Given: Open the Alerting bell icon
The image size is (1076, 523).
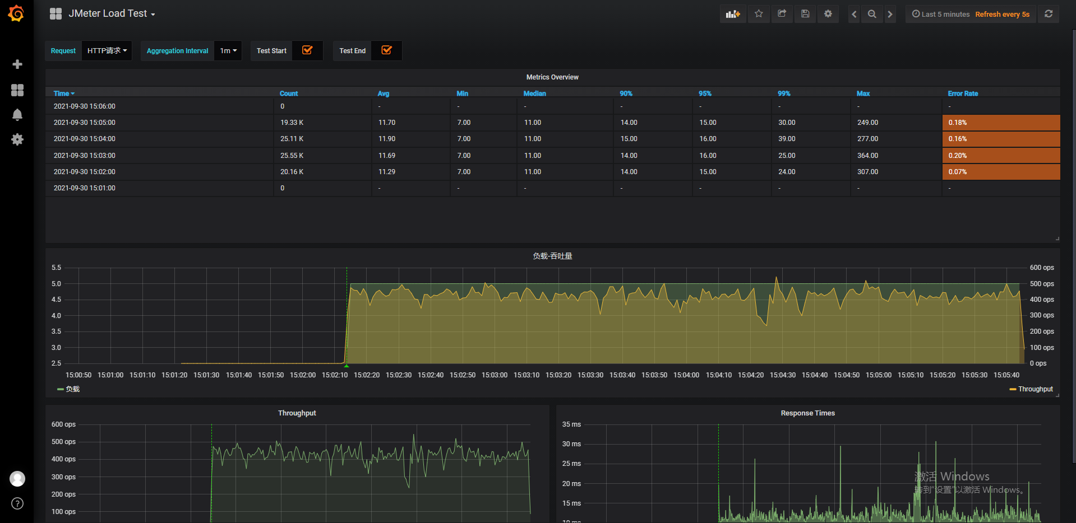Looking at the screenshot, I should click(x=17, y=115).
